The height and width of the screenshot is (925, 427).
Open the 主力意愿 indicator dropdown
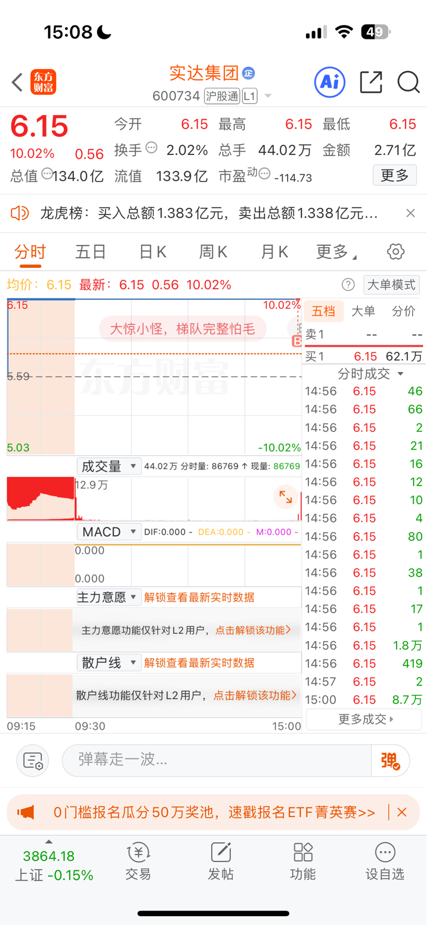click(x=109, y=597)
